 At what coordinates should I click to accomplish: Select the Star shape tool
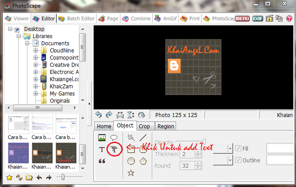click(131, 173)
